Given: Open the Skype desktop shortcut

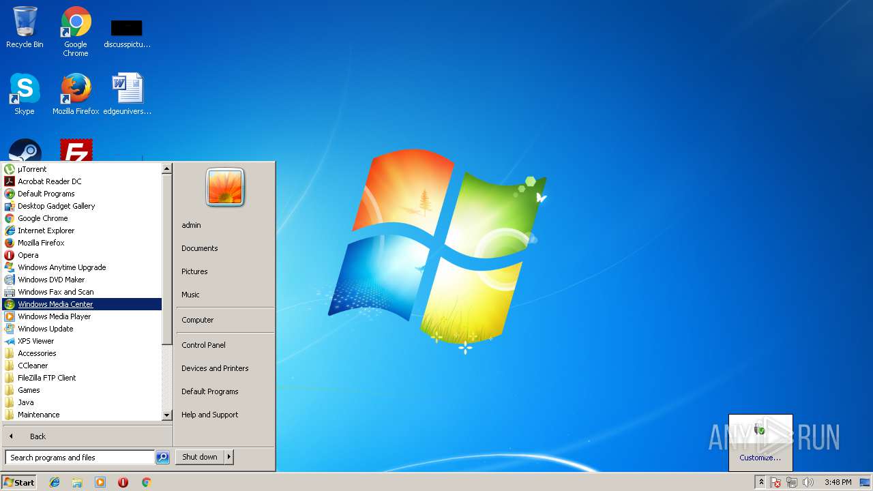Looking at the screenshot, I should (25, 94).
